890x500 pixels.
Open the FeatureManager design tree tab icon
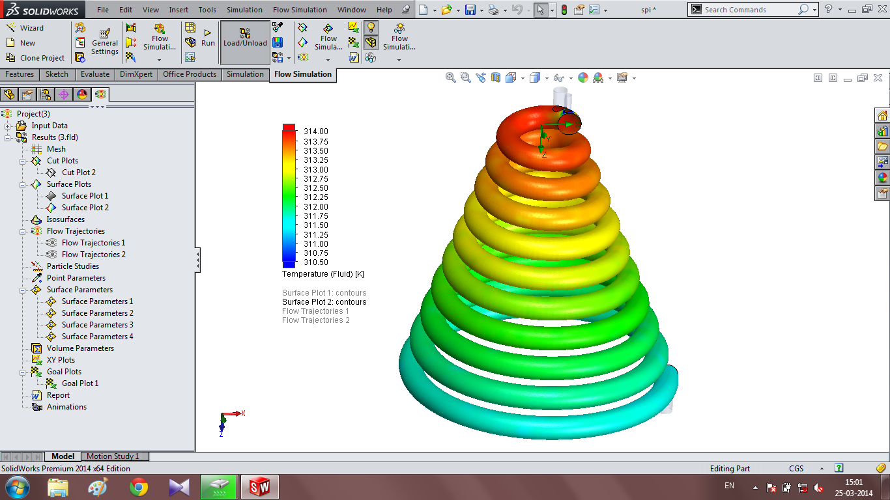click(x=9, y=94)
